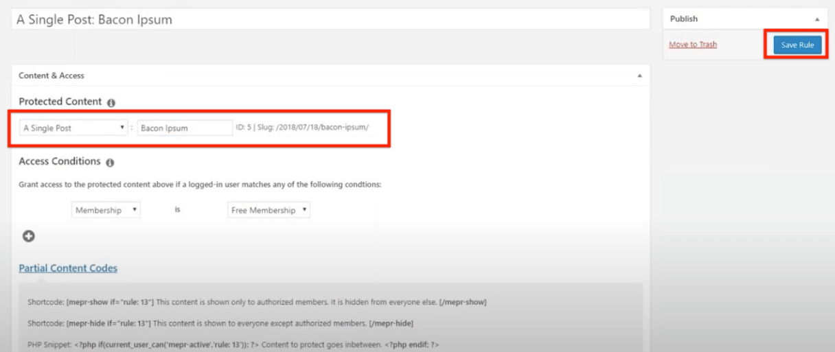Click the Content & Access panel title
The width and height of the screenshot is (835, 352).
pos(52,75)
